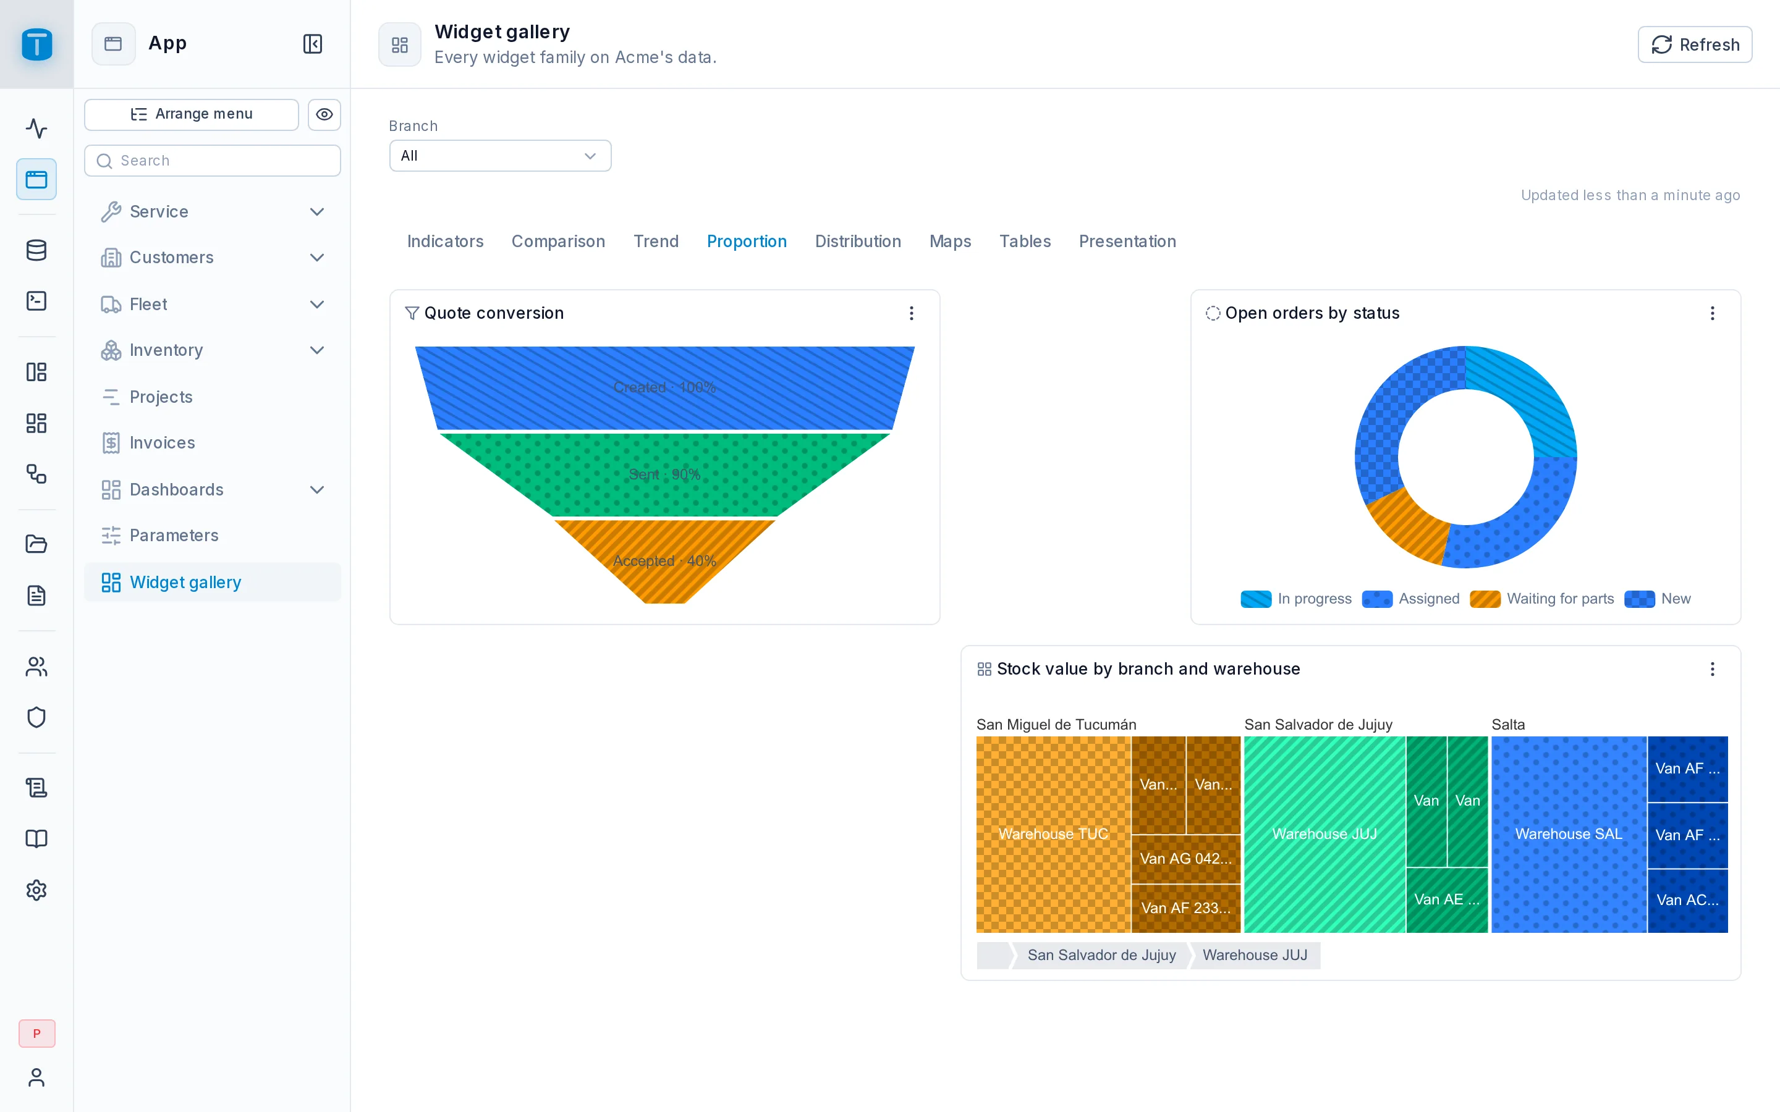1780x1112 pixels.
Task: Open the settings gear icon in left rail
Action: click(36, 890)
